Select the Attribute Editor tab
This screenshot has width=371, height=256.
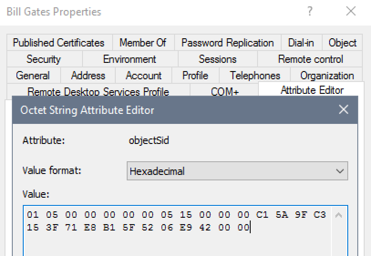(311, 90)
